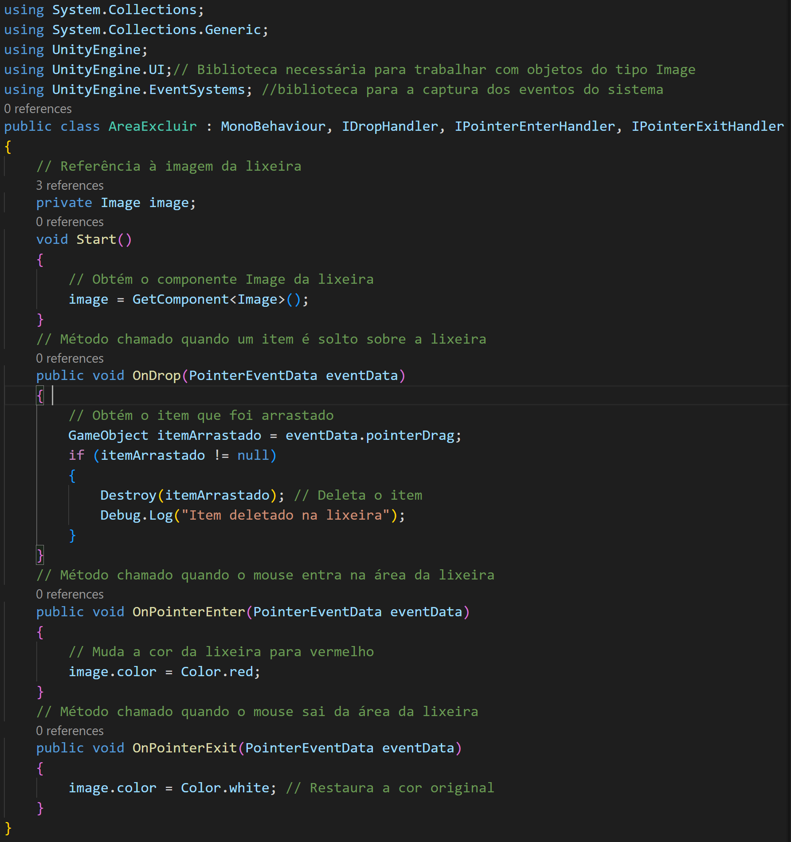Click the MonoBehaviour base class name

[273, 126]
